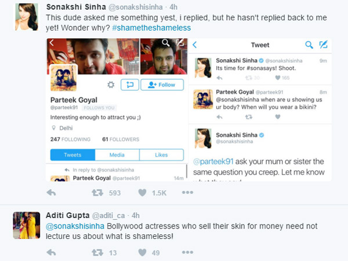The width and height of the screenshot is (348, 261).
Task: Go back using the Tweet header chevron
Action: coord(195,45)
